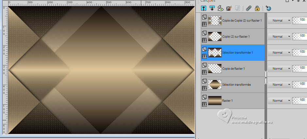The width and height of the screenshot is (307, 139).
Task: Click the move layer up arrow icon
Action: click(x=204, y=9)
